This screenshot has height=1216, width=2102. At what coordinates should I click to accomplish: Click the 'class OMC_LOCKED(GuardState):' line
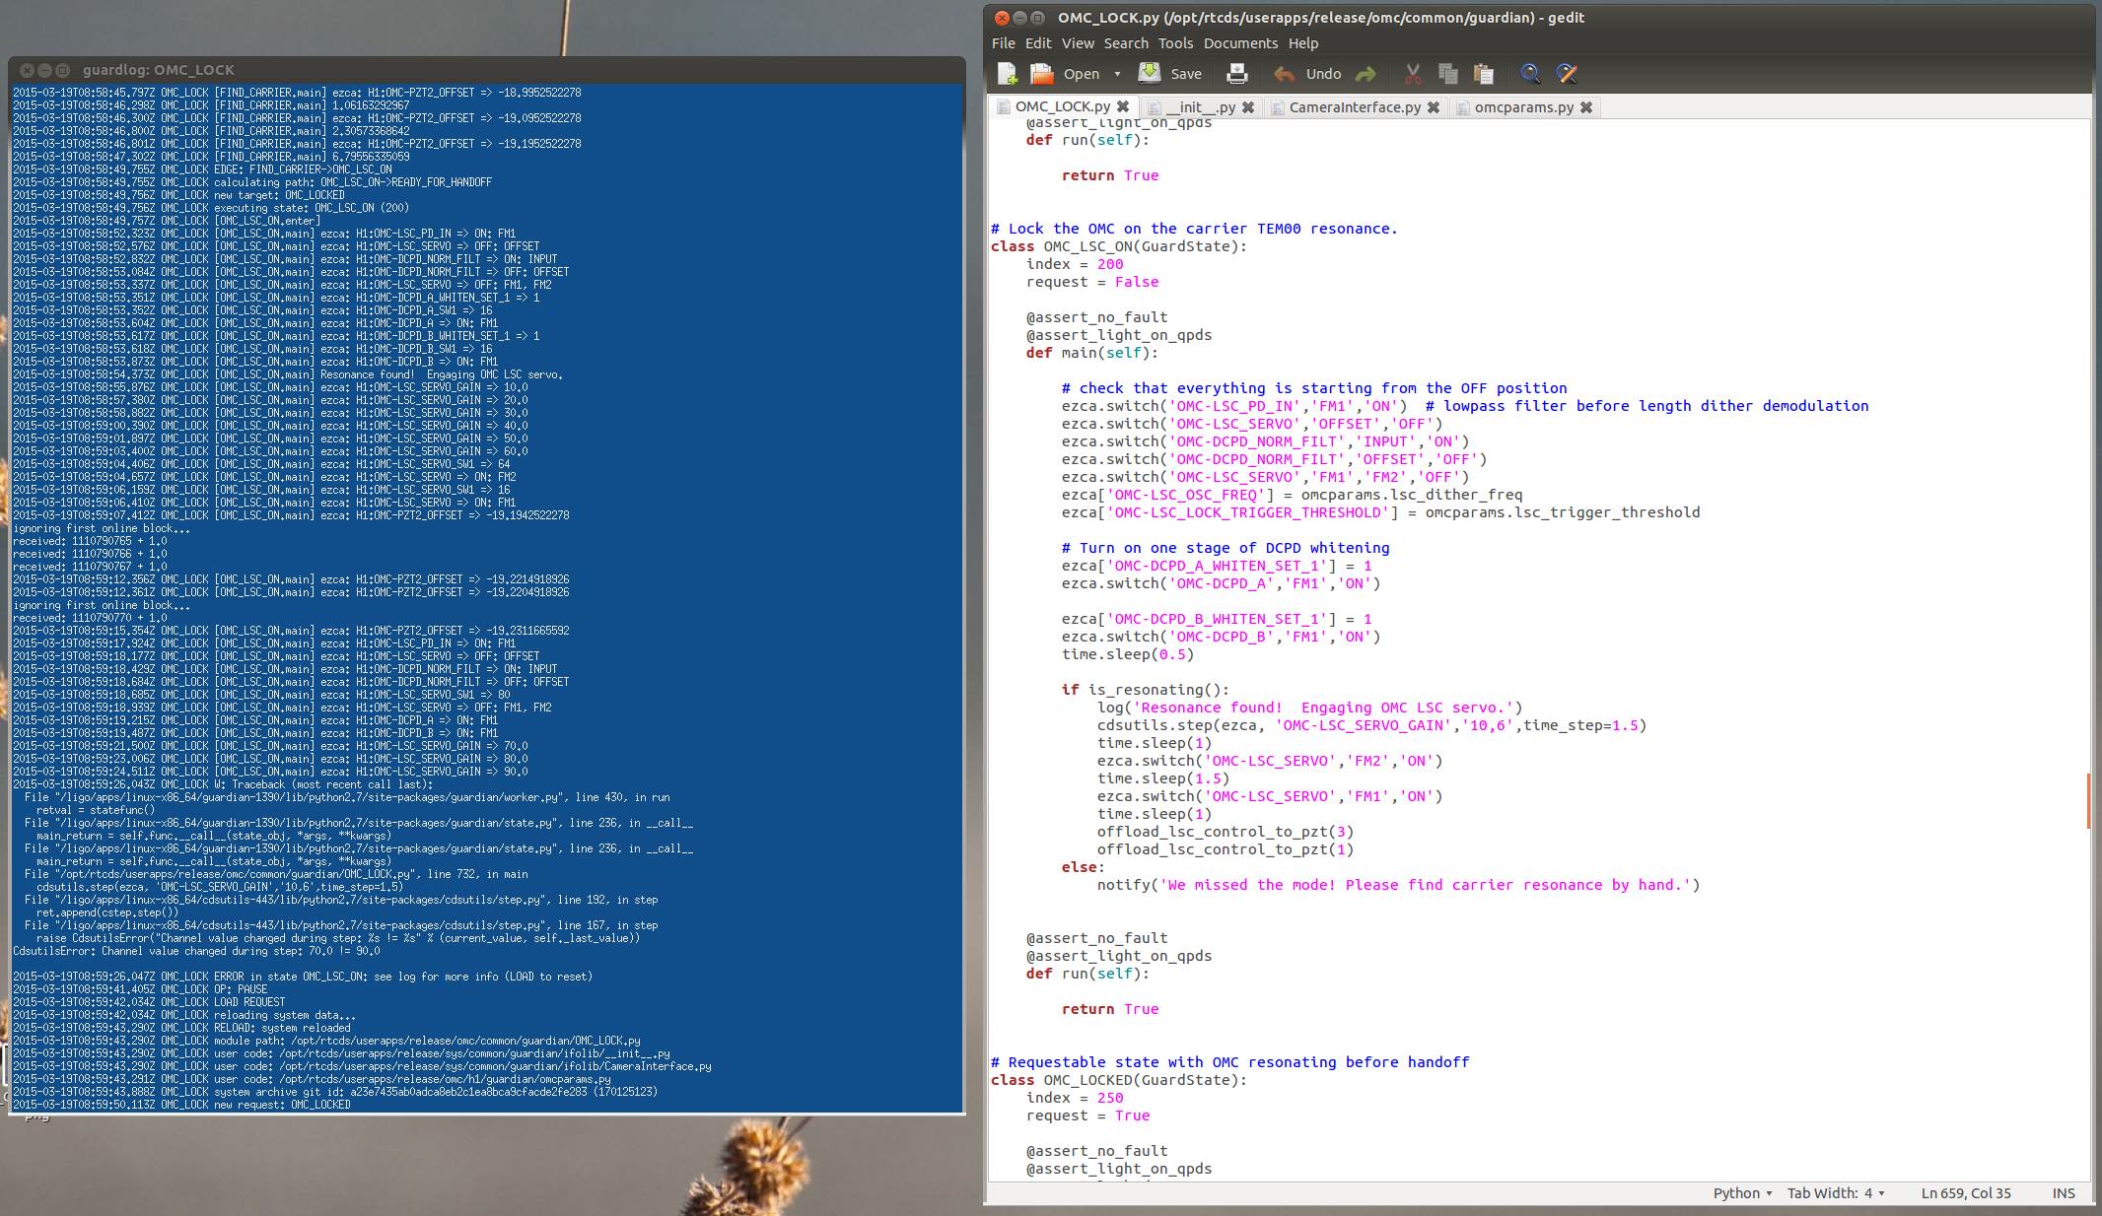pyautogui.click(x=1118, y=1080)
